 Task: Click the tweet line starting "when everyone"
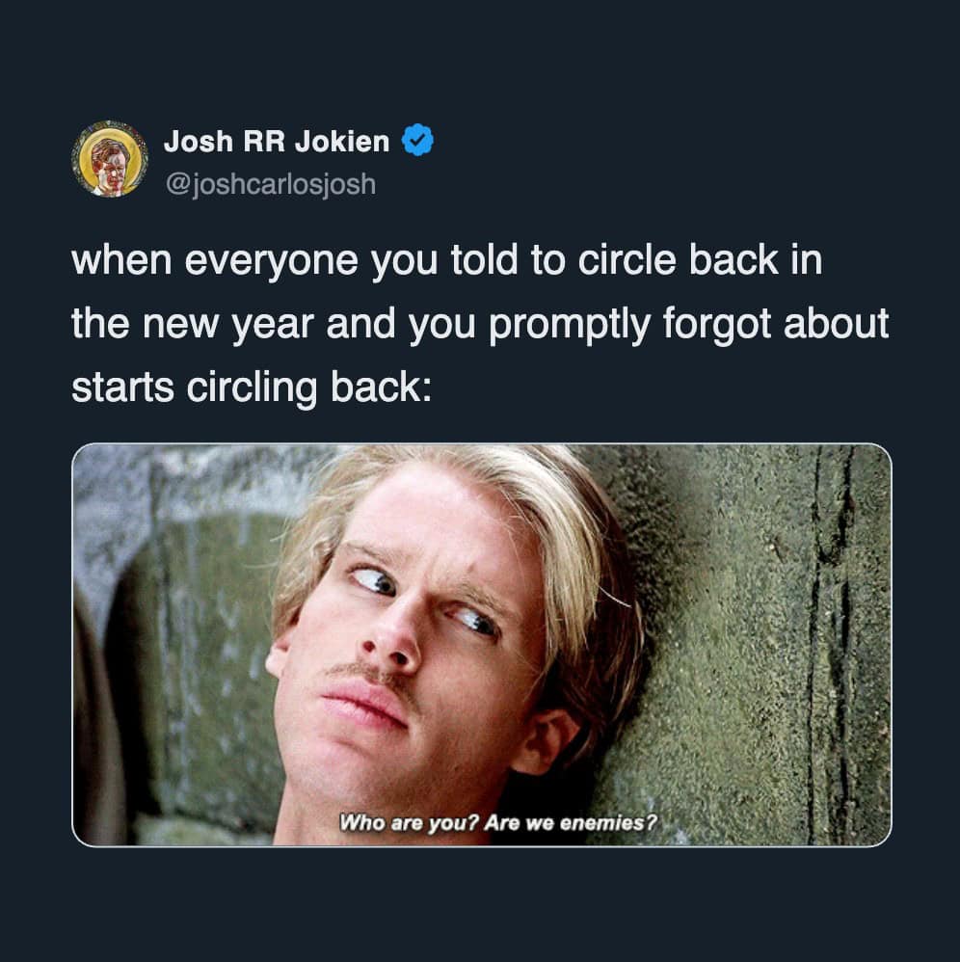tap(446, 261)
